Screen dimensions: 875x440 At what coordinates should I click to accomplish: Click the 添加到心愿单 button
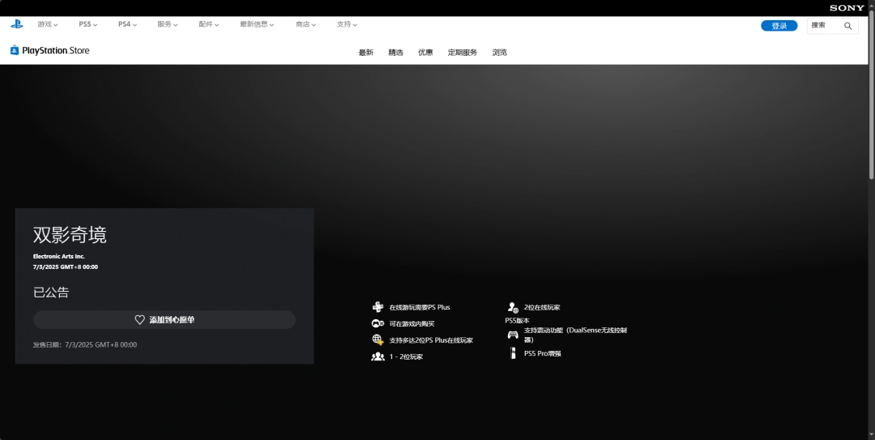(164, 320)
